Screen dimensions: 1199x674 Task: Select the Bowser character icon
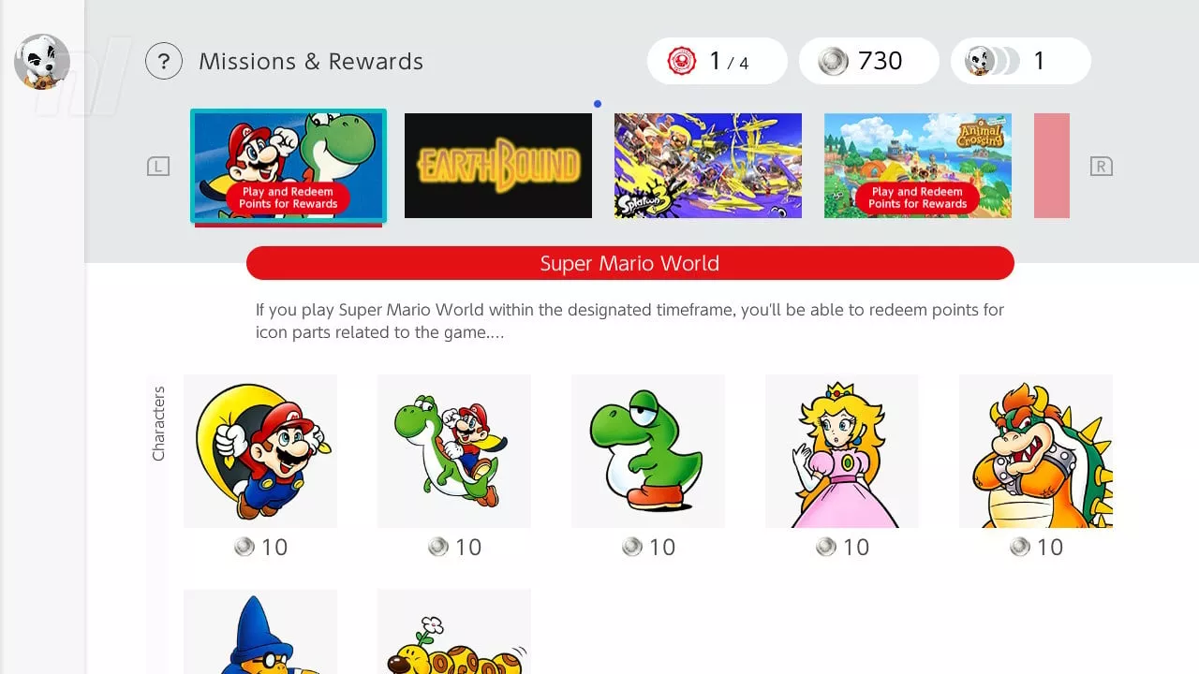pos(1036,451)
